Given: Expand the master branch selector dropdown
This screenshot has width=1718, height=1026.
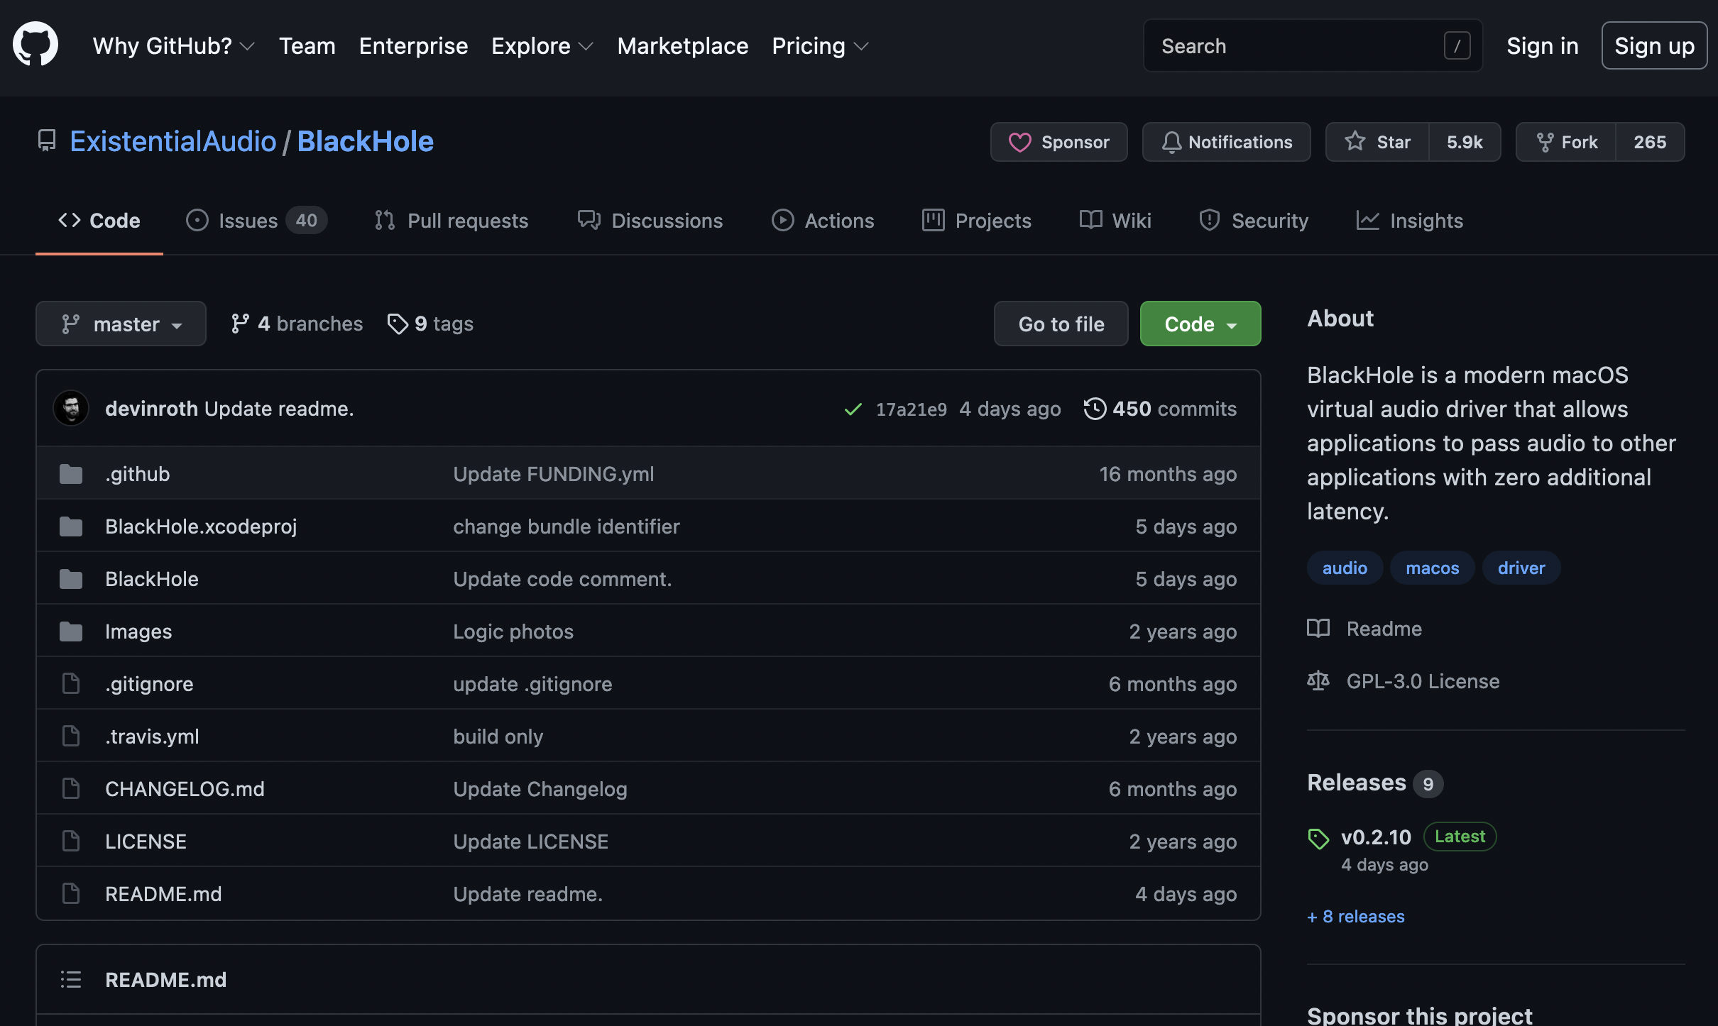Looking at the screenshot, I should (x=121, y=324).
